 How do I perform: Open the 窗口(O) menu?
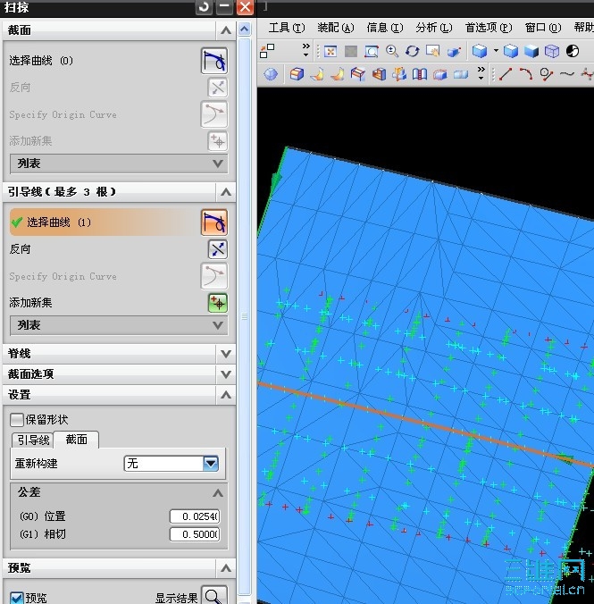tap(543, 28)
